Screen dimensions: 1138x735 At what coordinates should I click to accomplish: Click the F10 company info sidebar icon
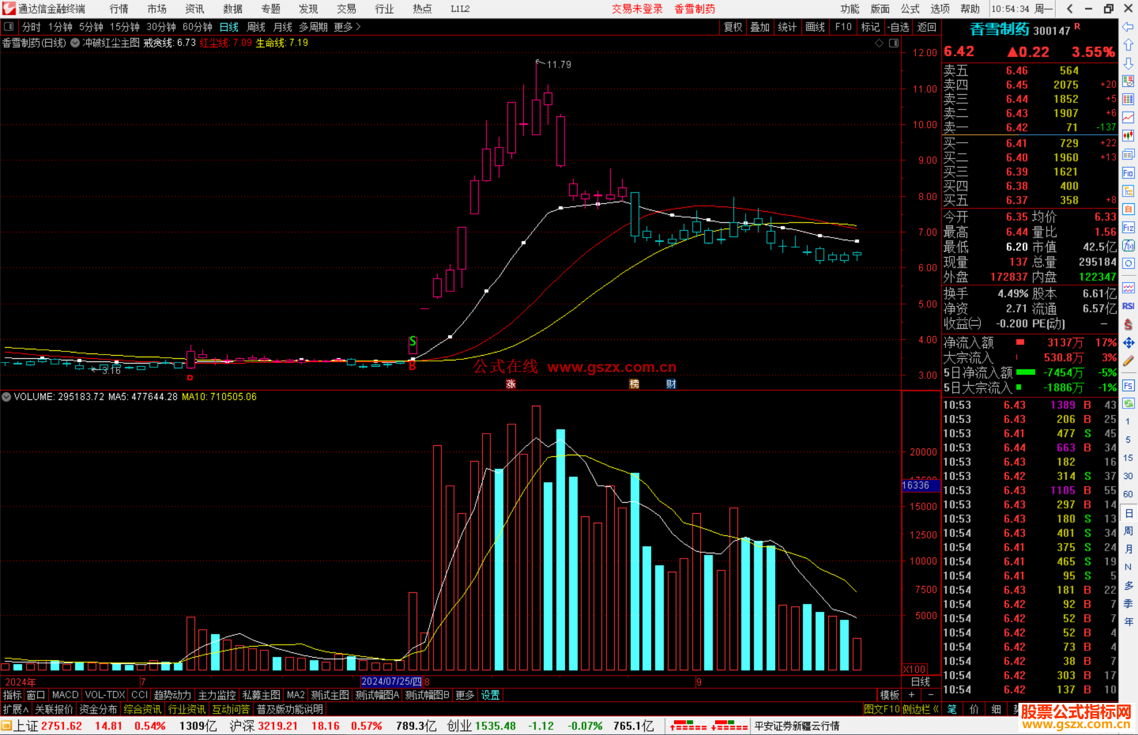1128,173
